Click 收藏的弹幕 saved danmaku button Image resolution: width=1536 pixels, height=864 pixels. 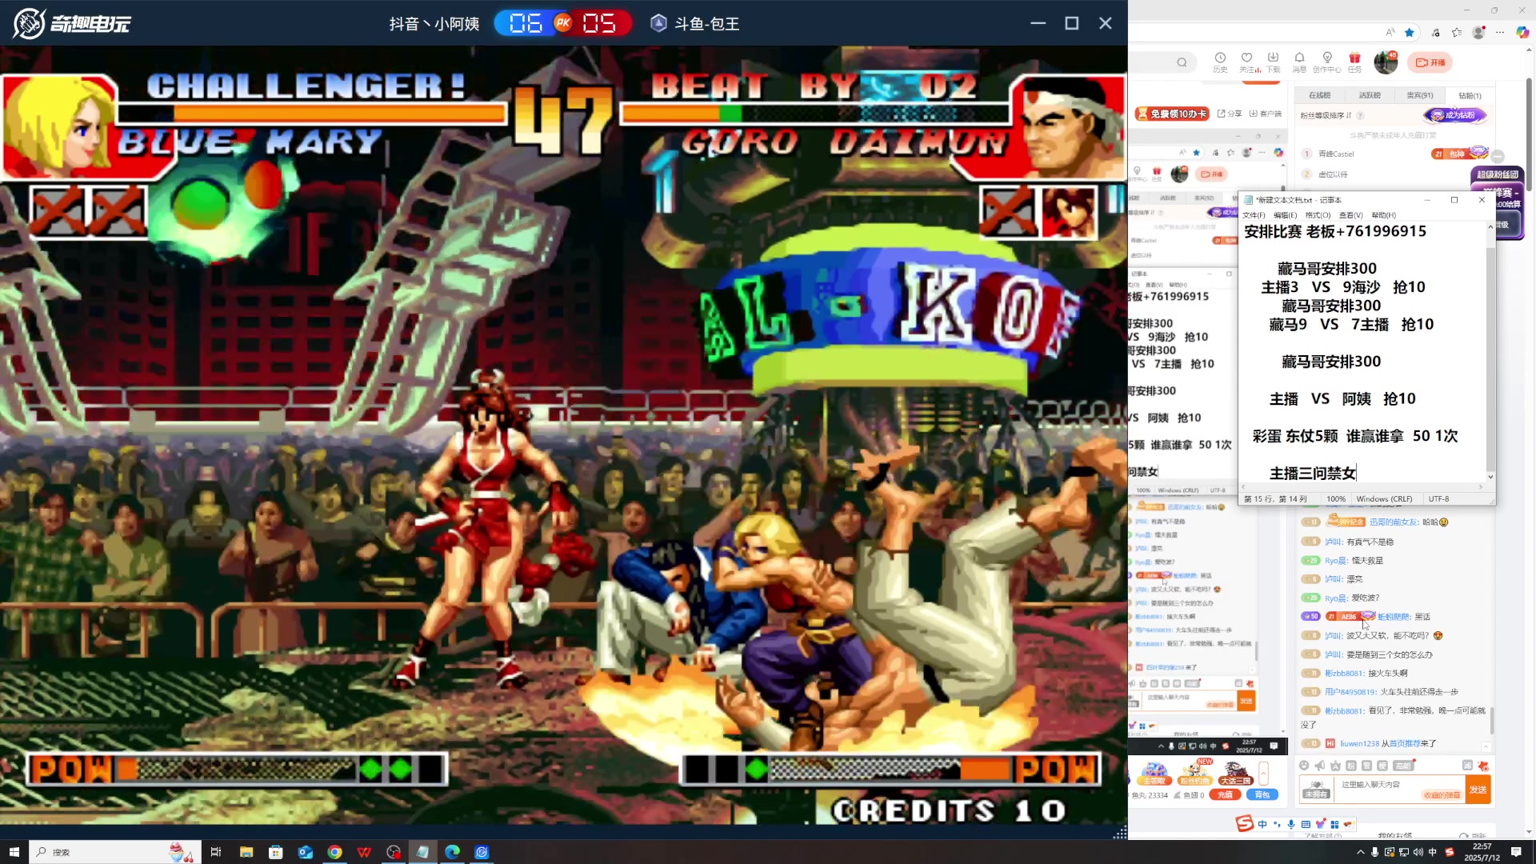coord(1442,795)
